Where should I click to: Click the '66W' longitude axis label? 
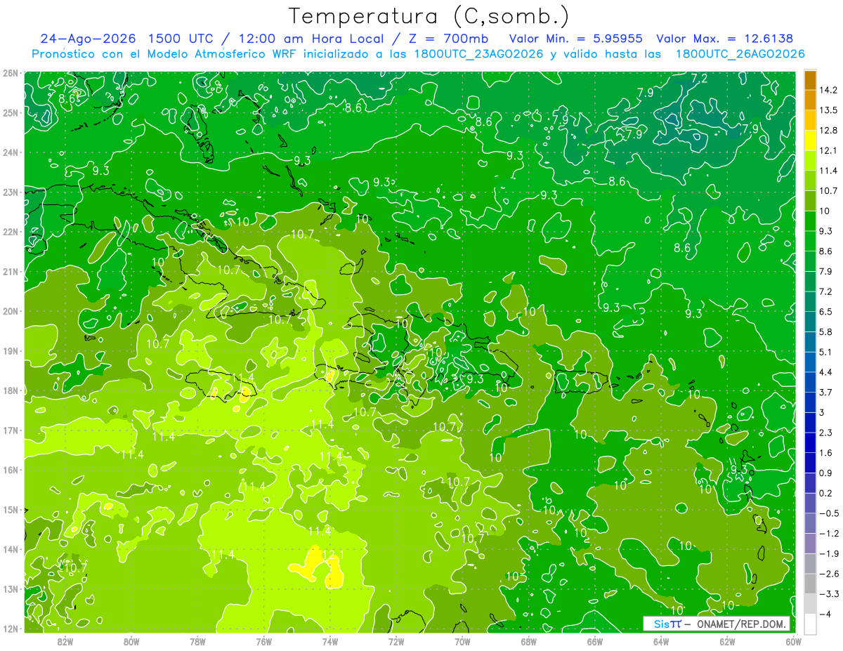[x=595, y=641]
